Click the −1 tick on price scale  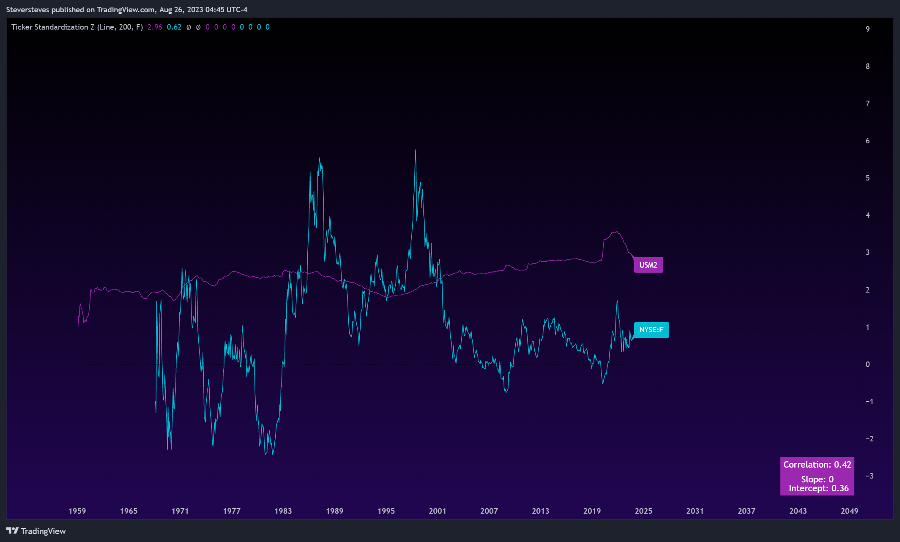[x=869, y=402]
